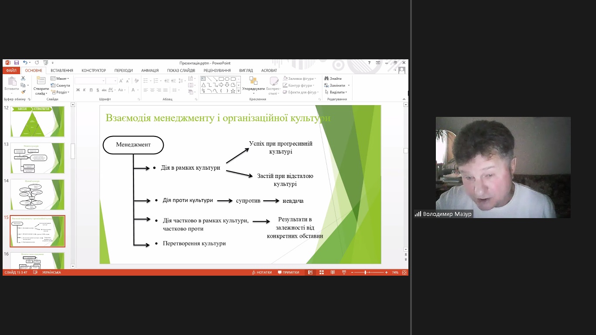Click the Copy icon in clipboard group
Screen dimensions: 596x335
pos(23,85)
